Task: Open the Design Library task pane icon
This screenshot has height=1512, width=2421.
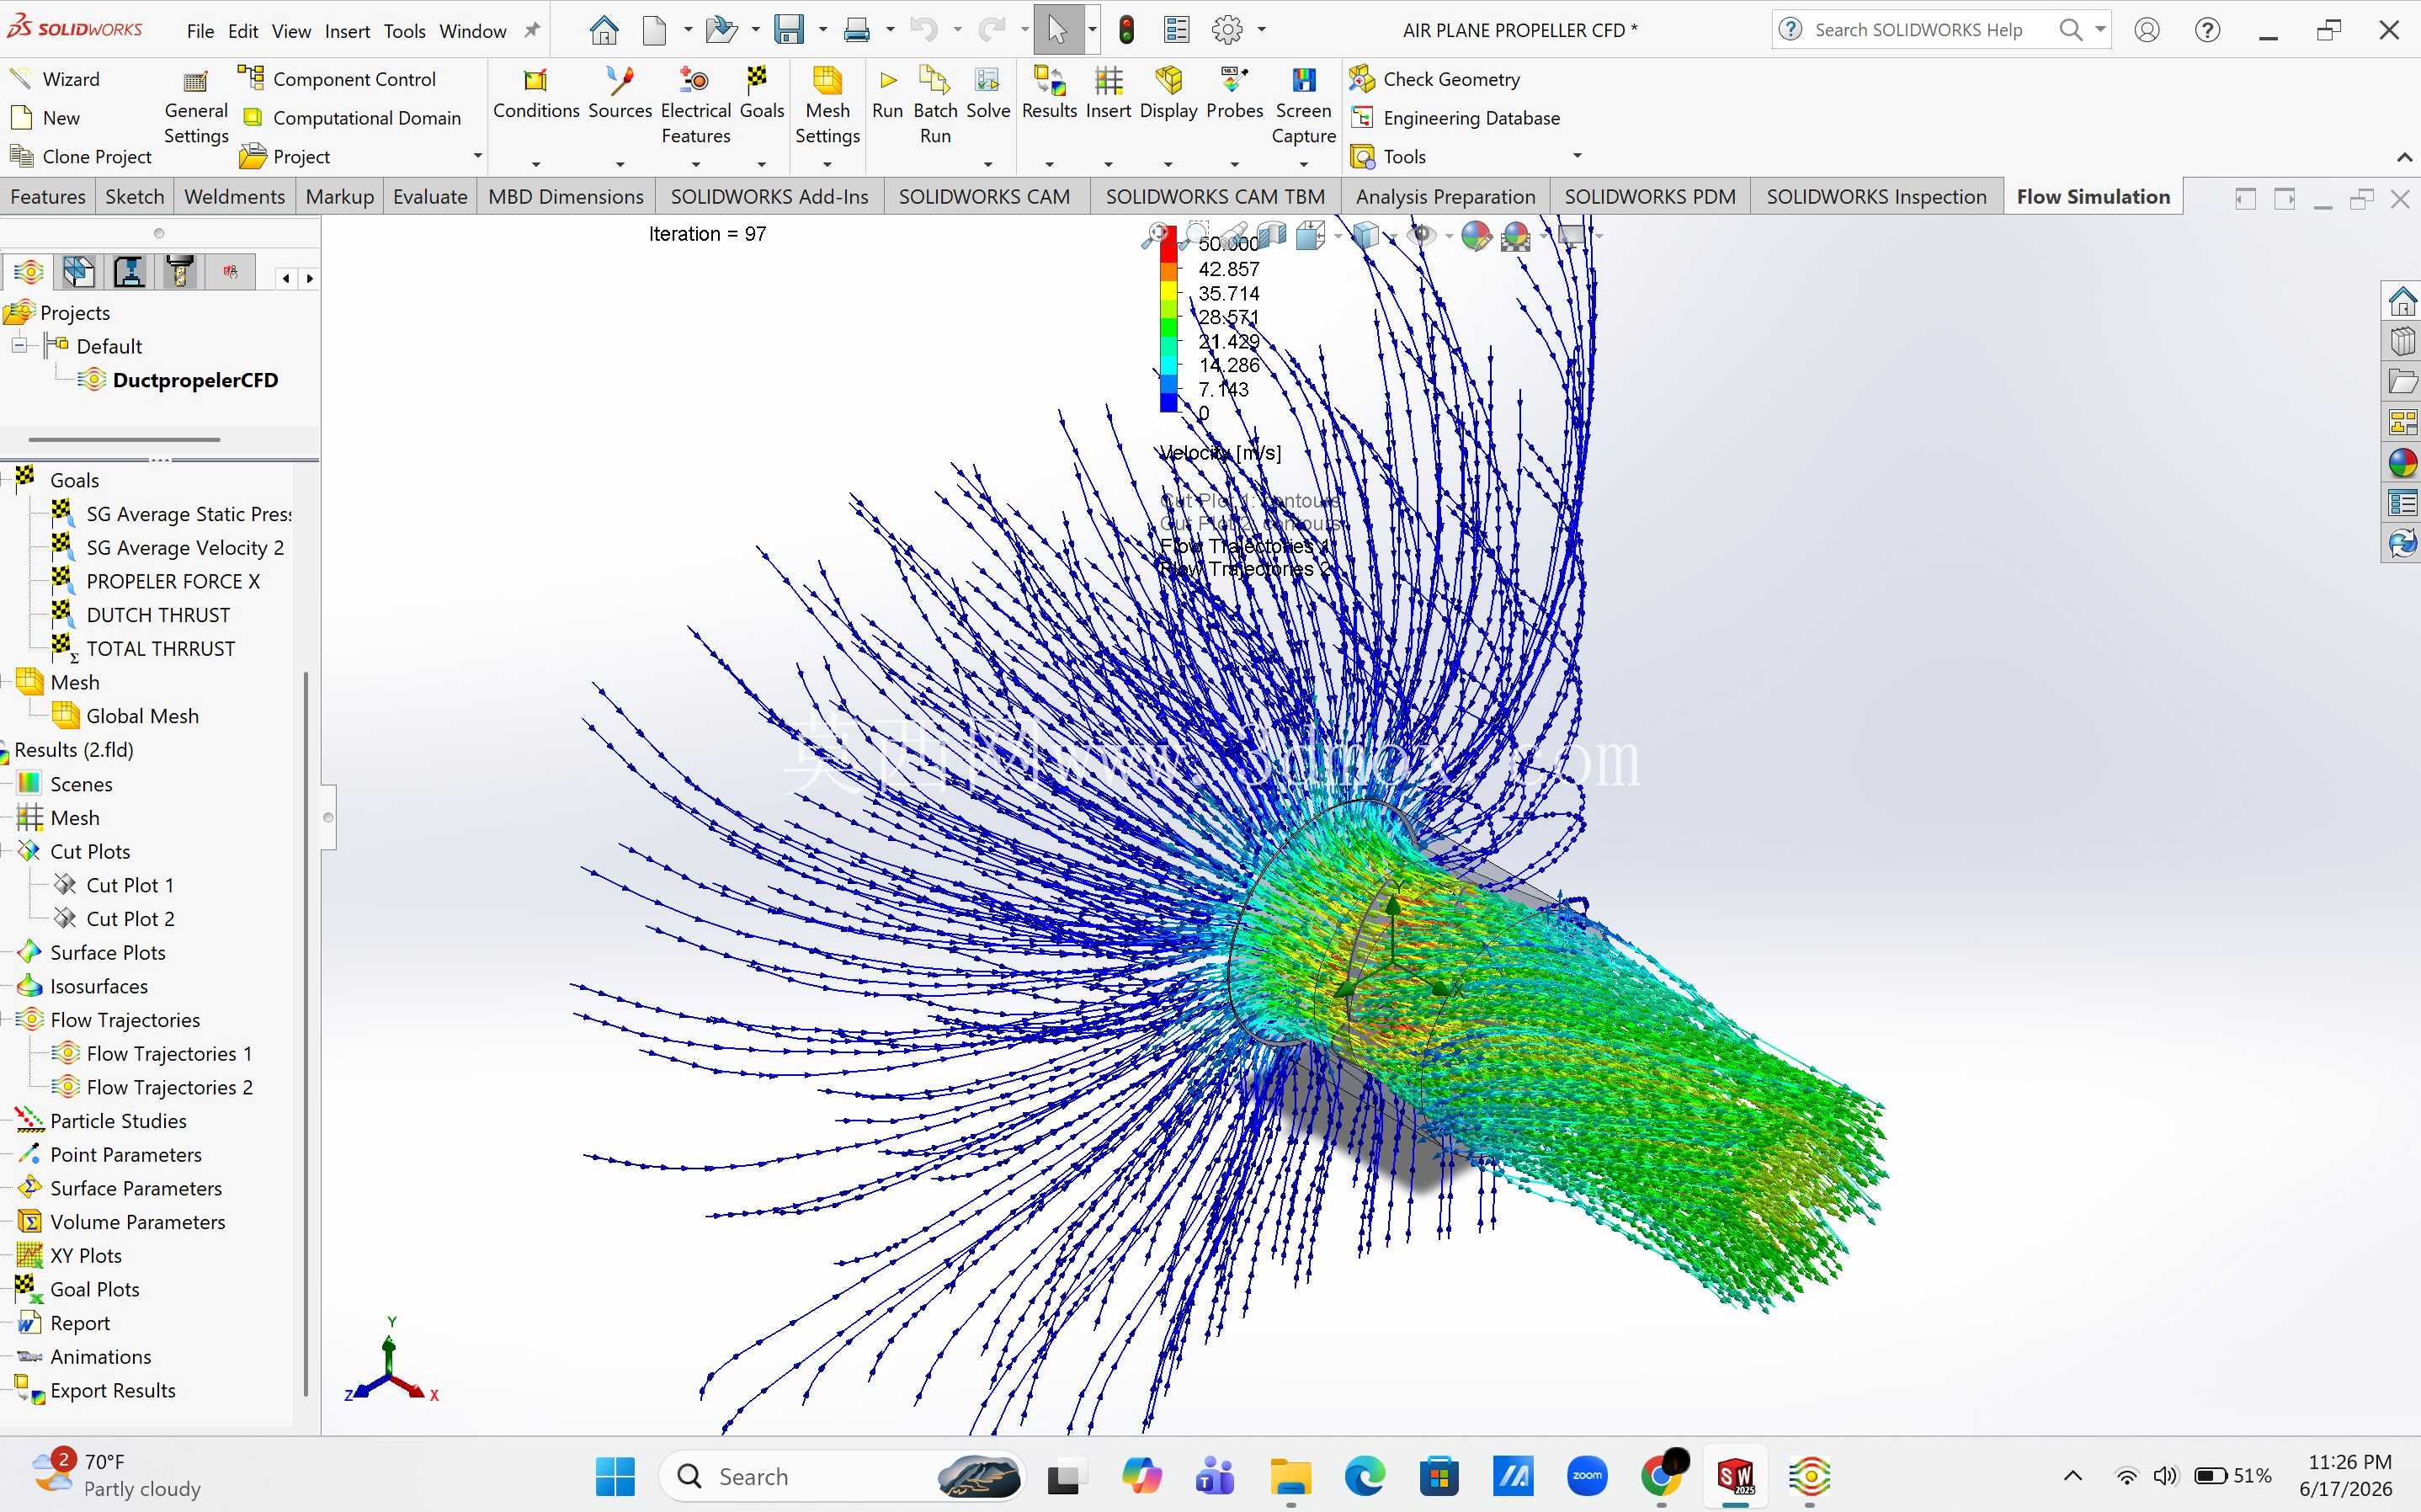Action: (2402, 342)
